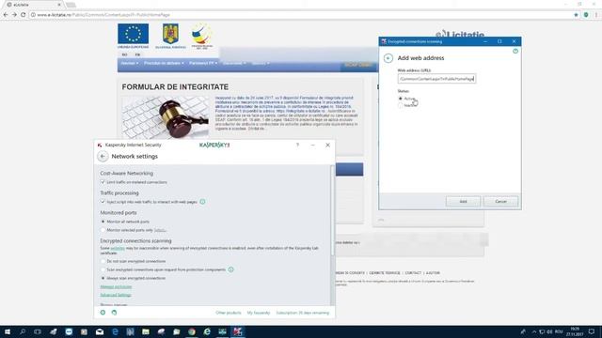Open the Windows Start menu
This screenshot has width=602, height=338.
coord(8,331)
